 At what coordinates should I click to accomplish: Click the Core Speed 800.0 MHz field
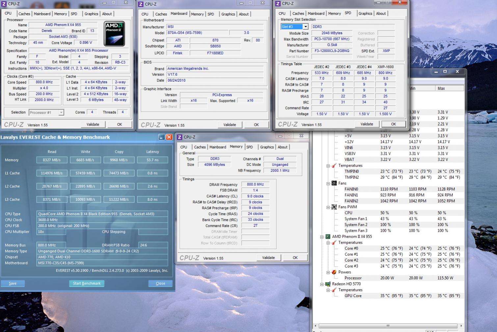click(44, 82)
